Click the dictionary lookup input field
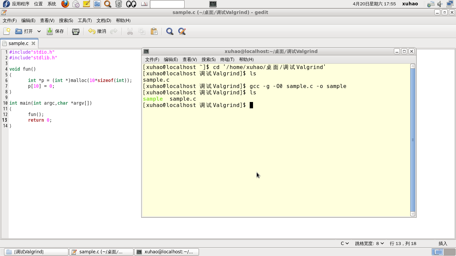This screenshot has height=256, width=456. pos(167,4)
